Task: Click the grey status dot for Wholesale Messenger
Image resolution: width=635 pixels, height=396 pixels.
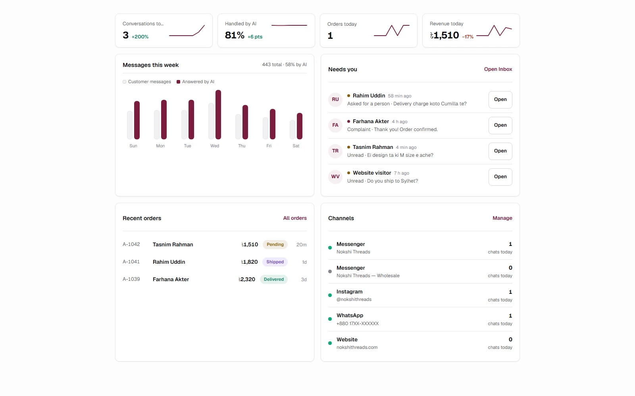Action: [x=330, y=272]
